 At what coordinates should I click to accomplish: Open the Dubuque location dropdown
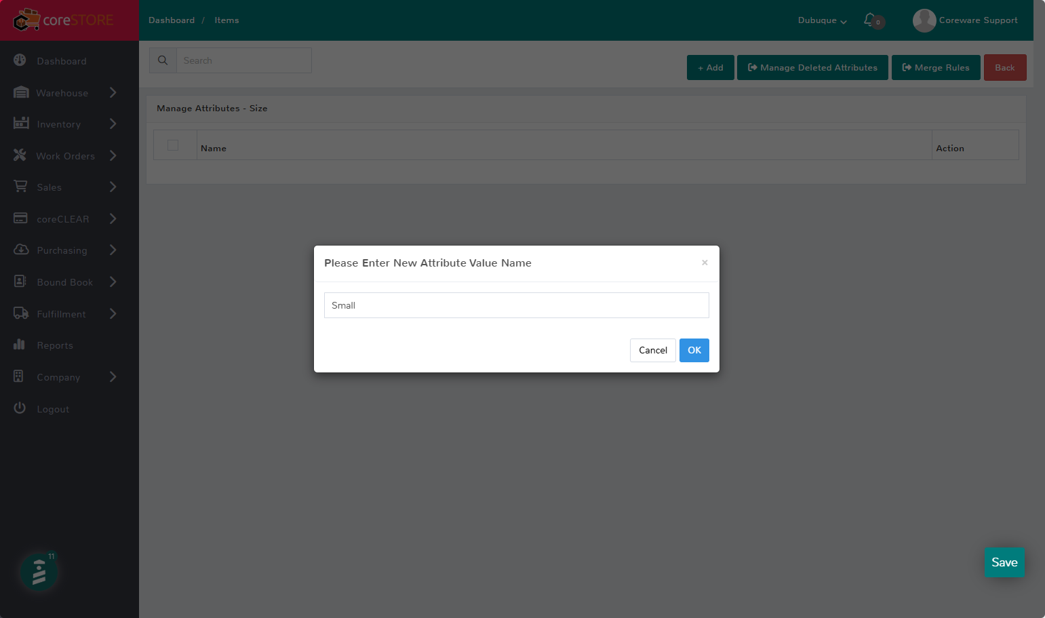[x=822, y=20]
